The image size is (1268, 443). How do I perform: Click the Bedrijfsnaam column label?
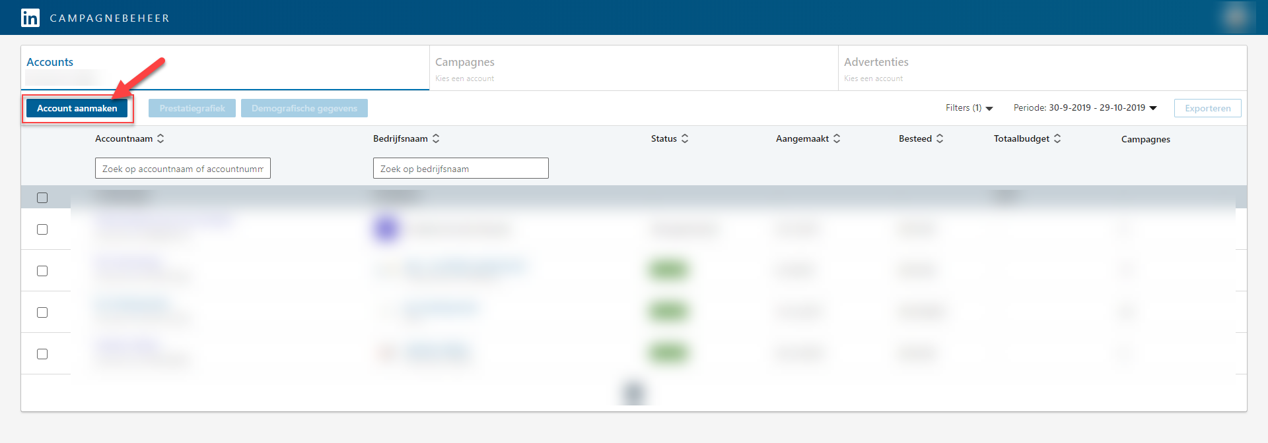pyautogui.click(x=400, y=138)
